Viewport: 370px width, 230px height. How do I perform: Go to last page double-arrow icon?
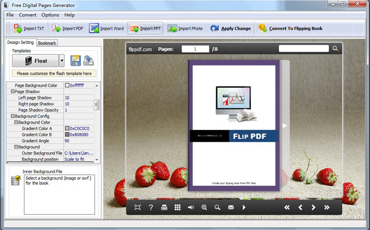[327, 207]
